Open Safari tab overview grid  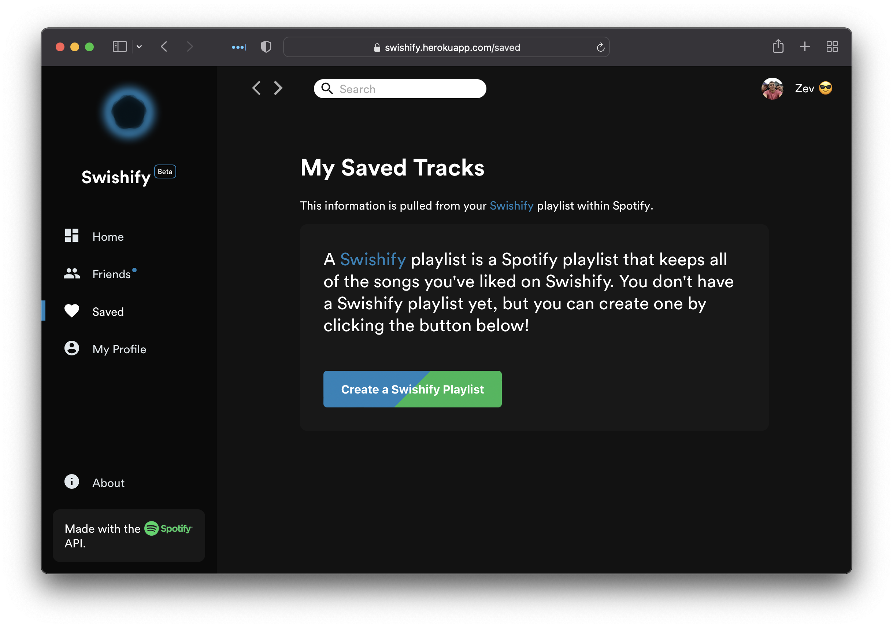tap(832, 47)
